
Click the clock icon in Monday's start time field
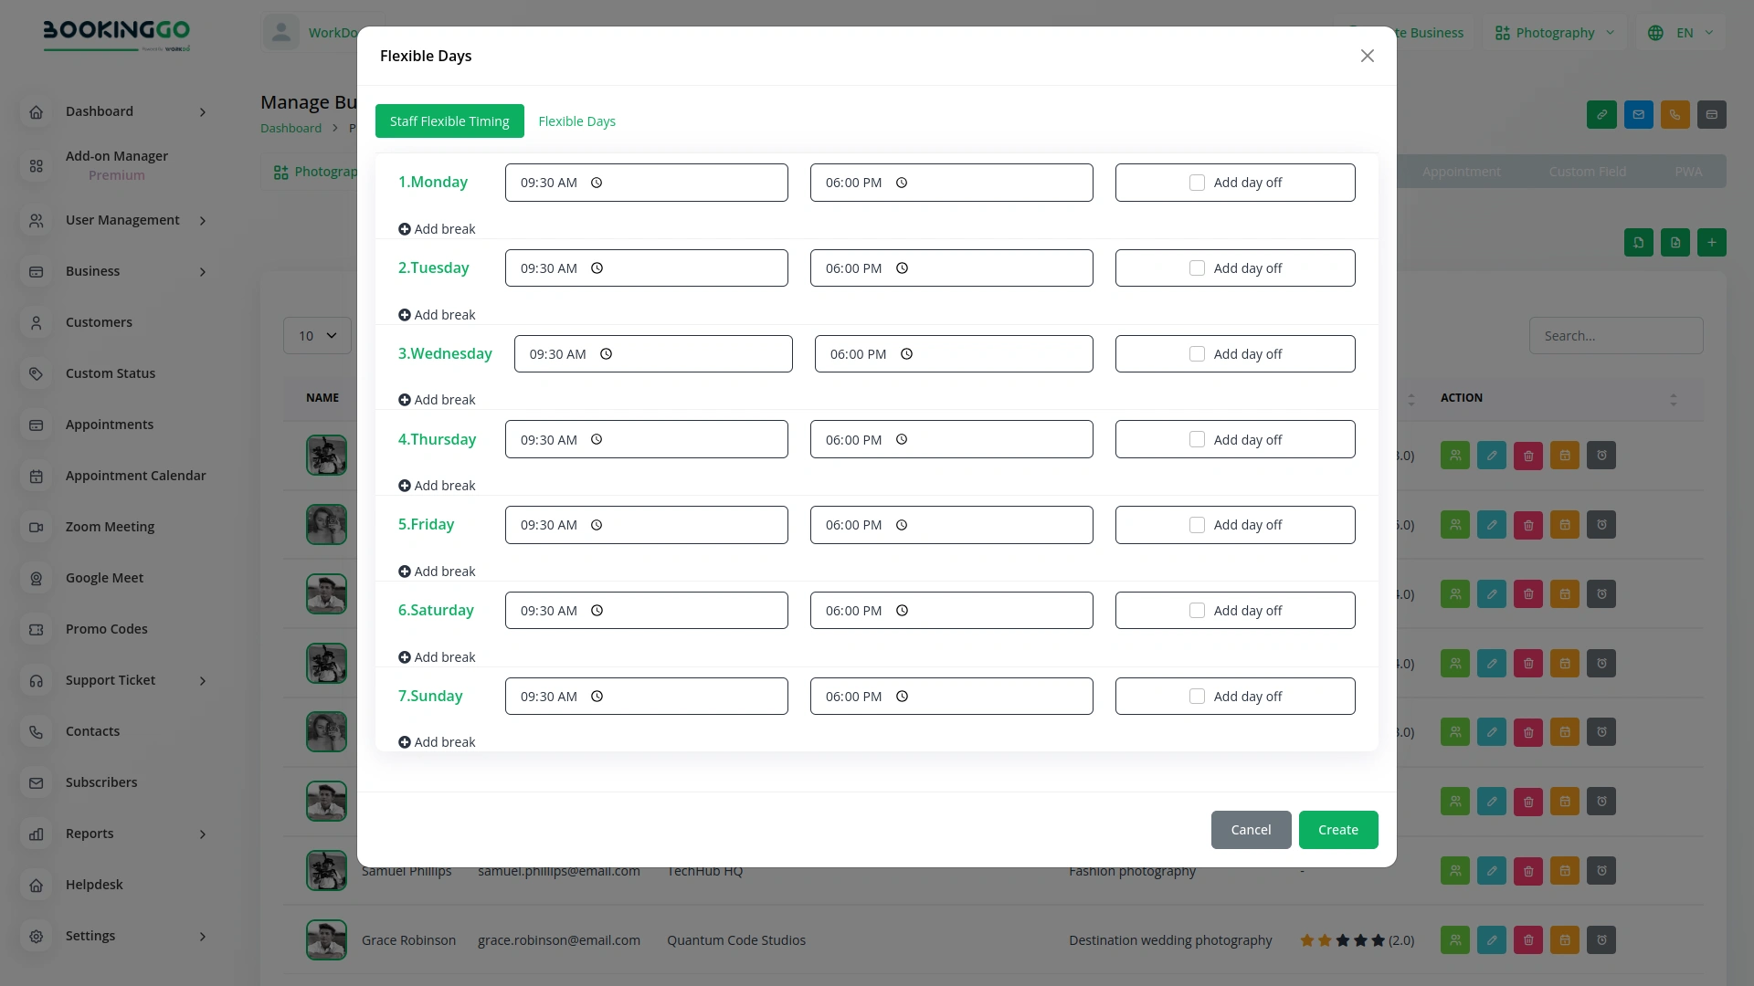[x=596, y=183]
